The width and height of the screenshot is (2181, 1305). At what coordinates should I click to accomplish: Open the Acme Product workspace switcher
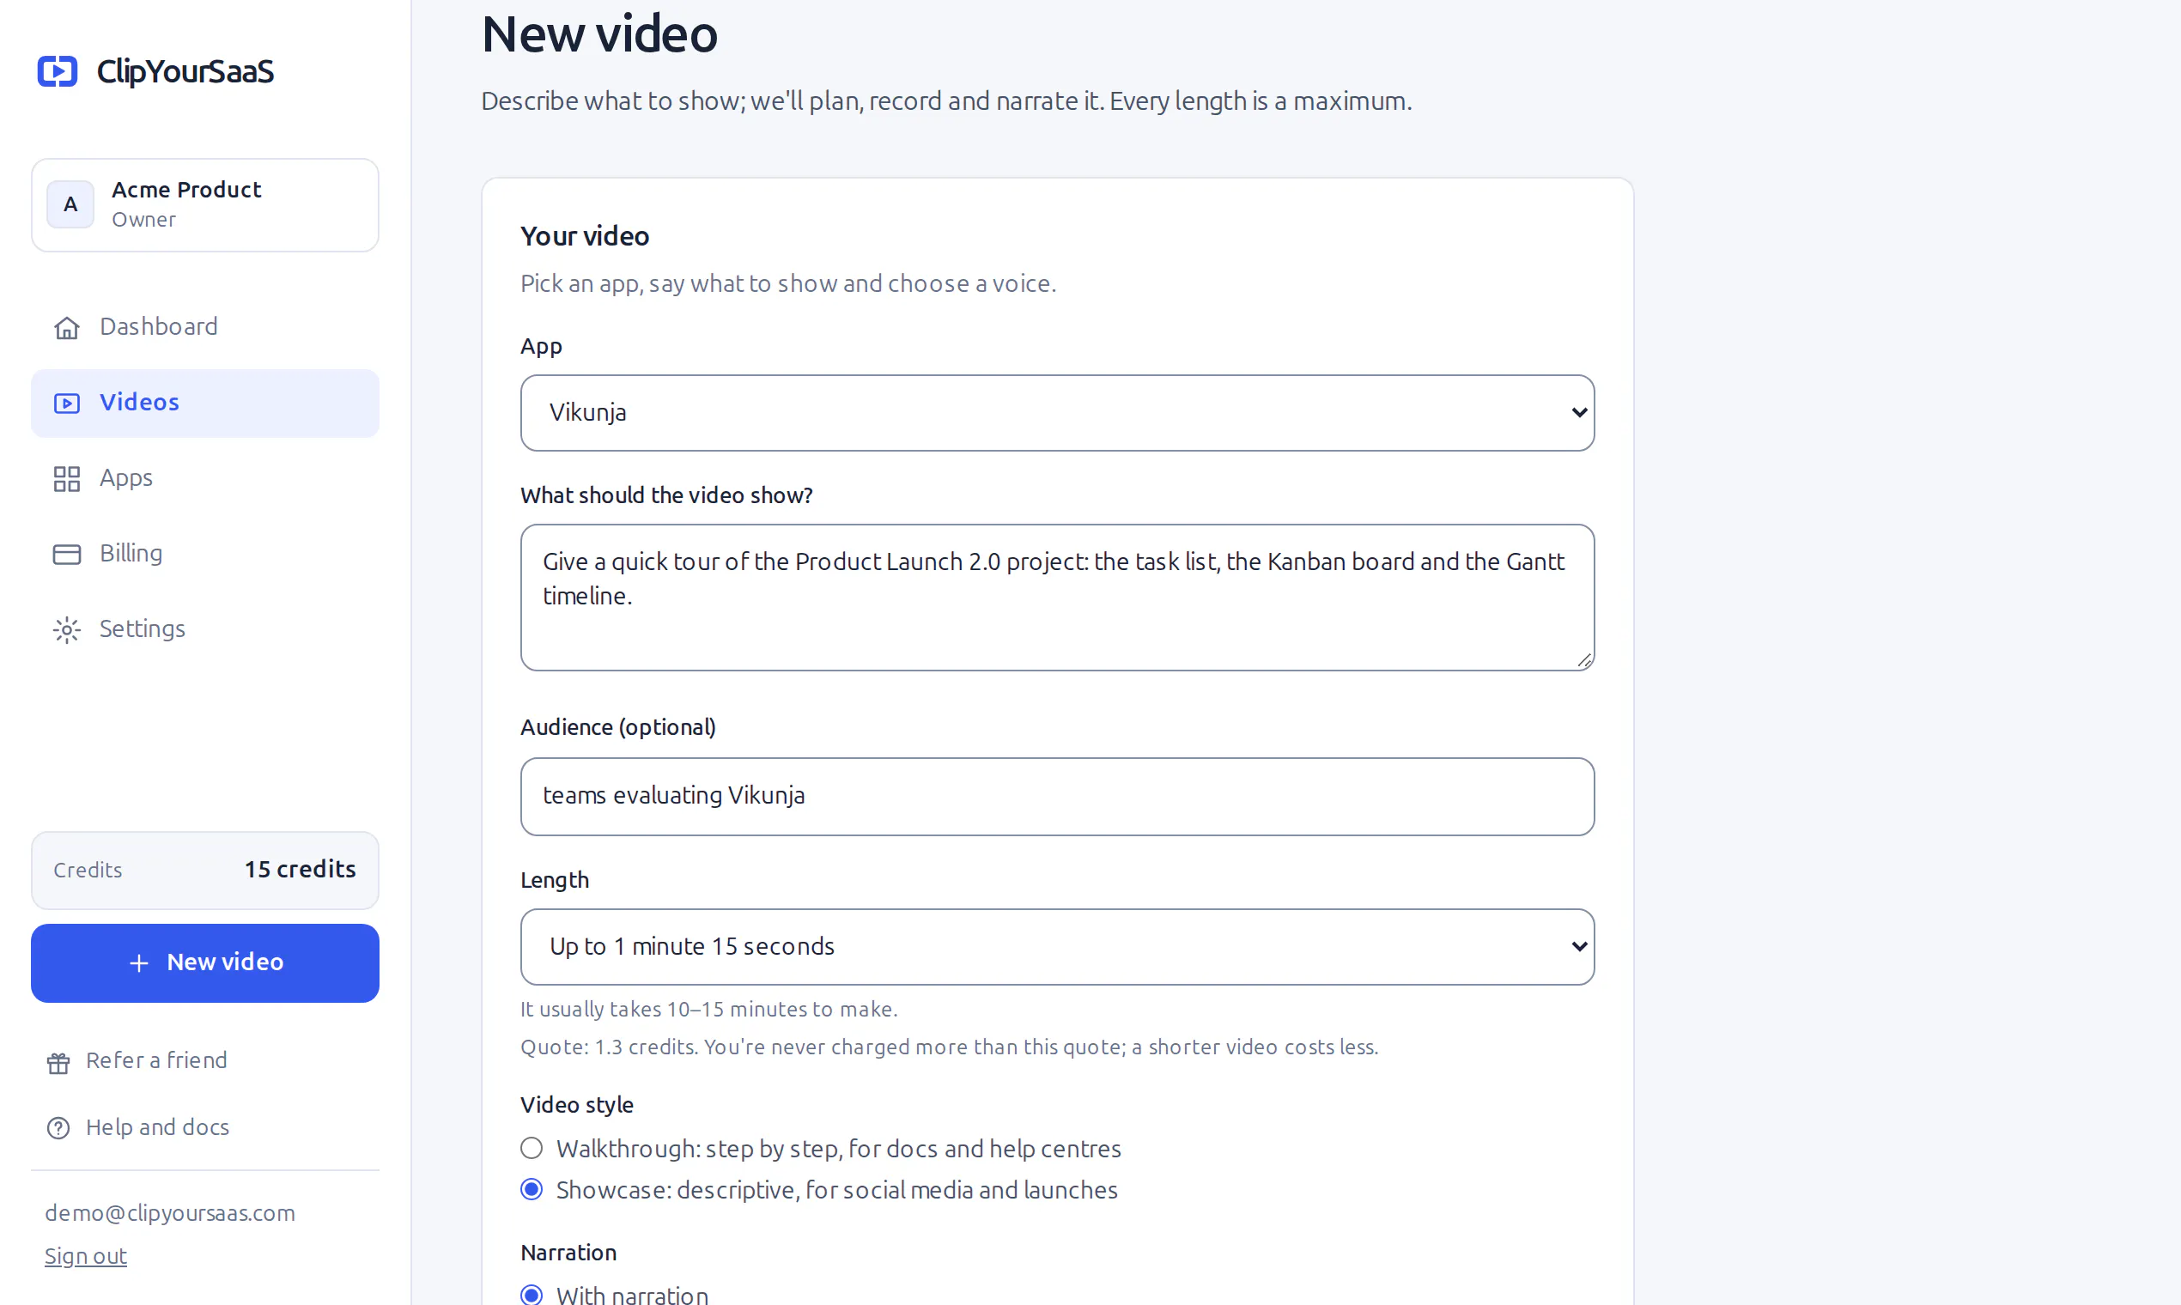coord(205,205)
